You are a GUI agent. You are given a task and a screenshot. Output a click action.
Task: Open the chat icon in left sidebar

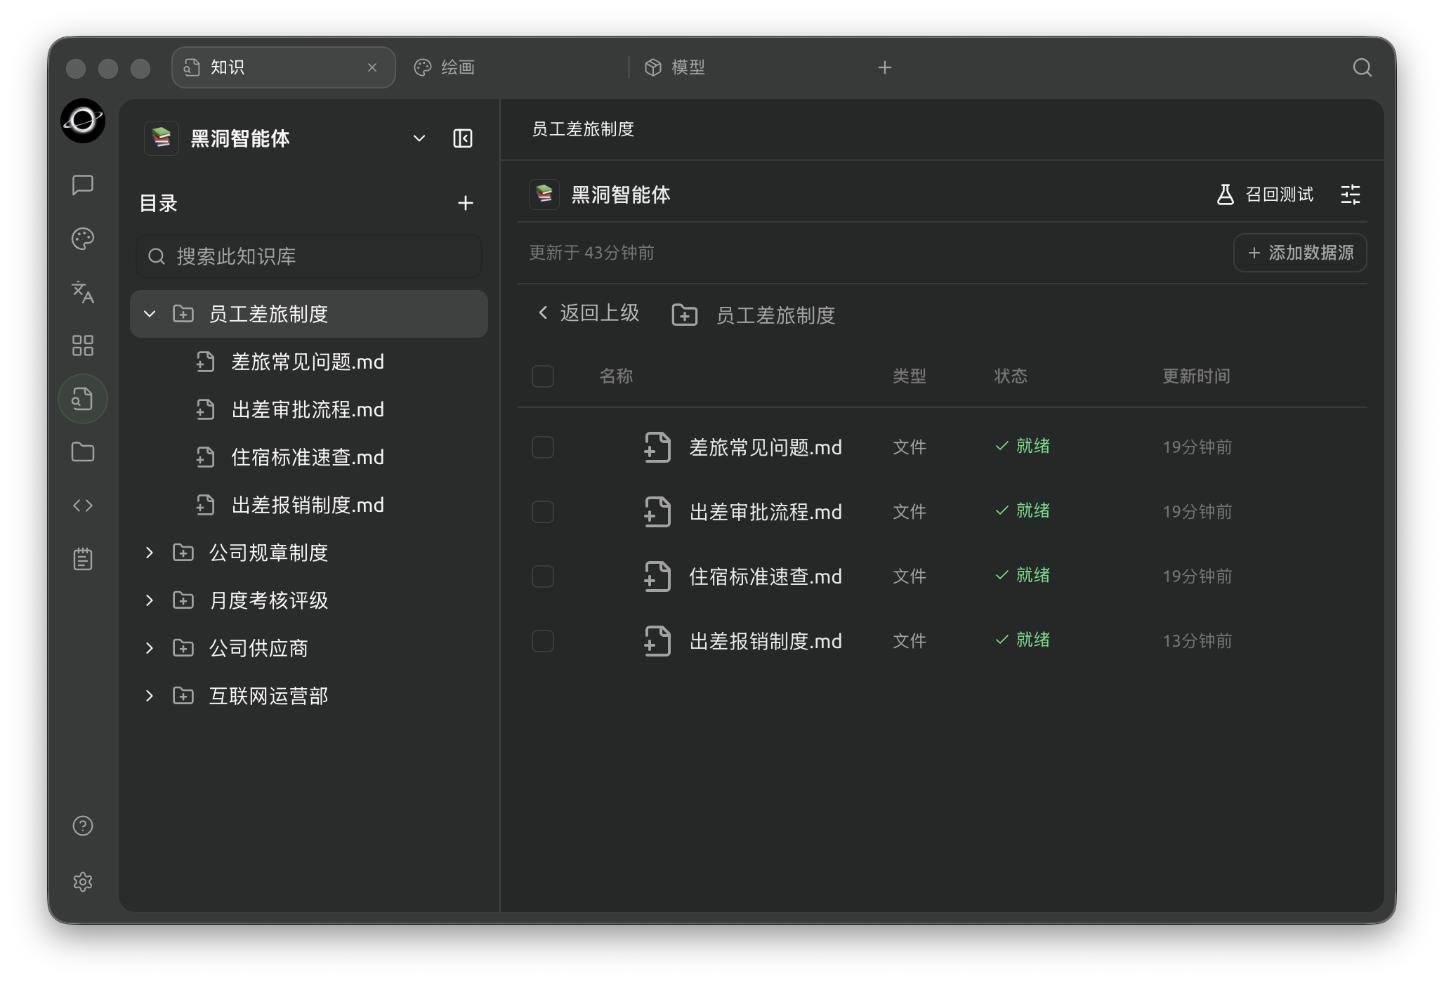pyautogui.click(x=83, y=185)
